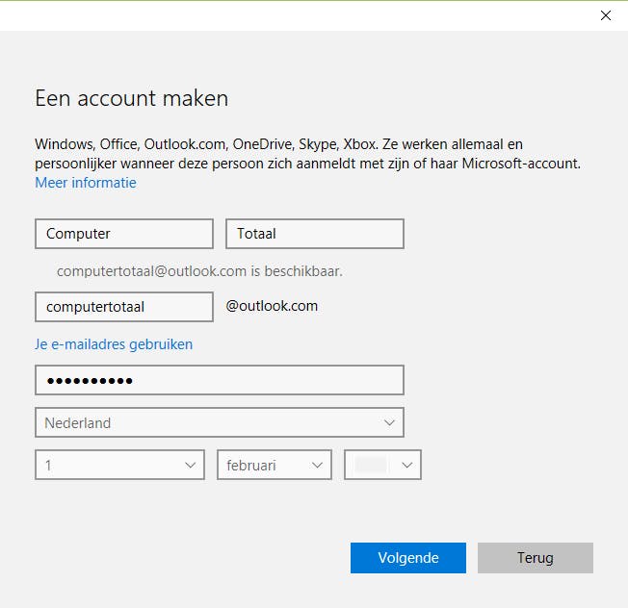Choose 'Je e-mailadres gebruiken' link

pyautogui.click(x=114, y=344)
